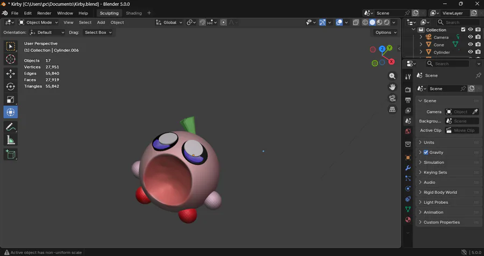
Task: Switch to Rendered viewport shading
Action: tap(387, 22)
